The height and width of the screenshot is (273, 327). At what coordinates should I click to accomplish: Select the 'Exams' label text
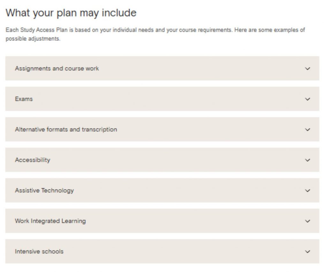pos(24,99)
